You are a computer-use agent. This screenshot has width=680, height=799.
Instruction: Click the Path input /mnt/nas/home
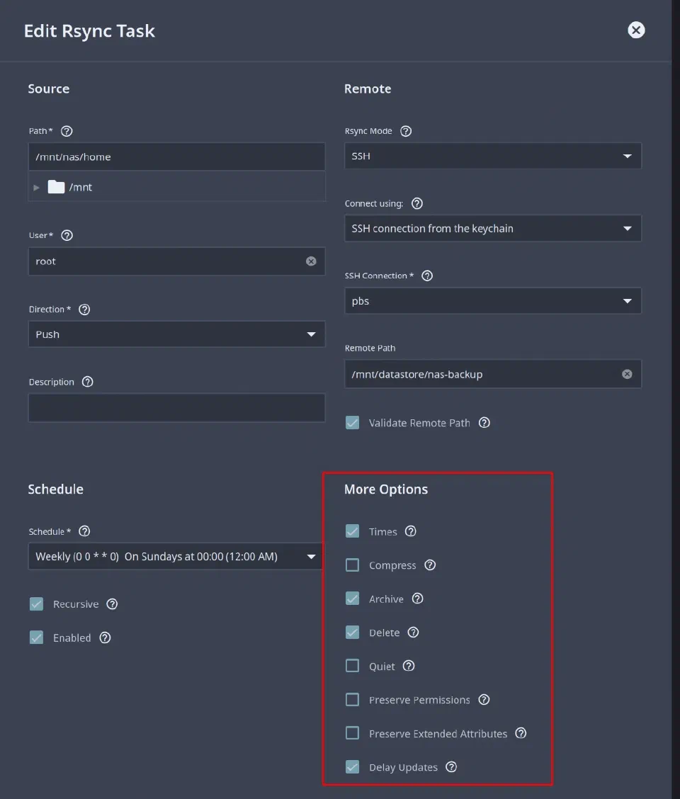click(x=177, y=157)
